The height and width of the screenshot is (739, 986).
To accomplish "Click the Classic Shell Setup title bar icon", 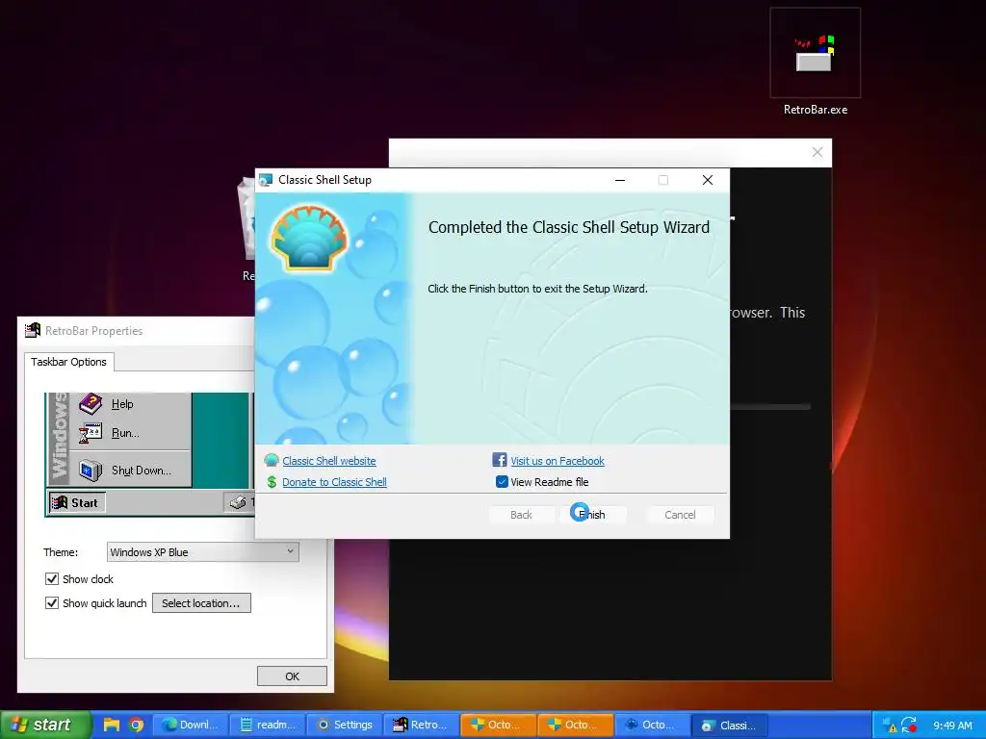I will (266, 180).
